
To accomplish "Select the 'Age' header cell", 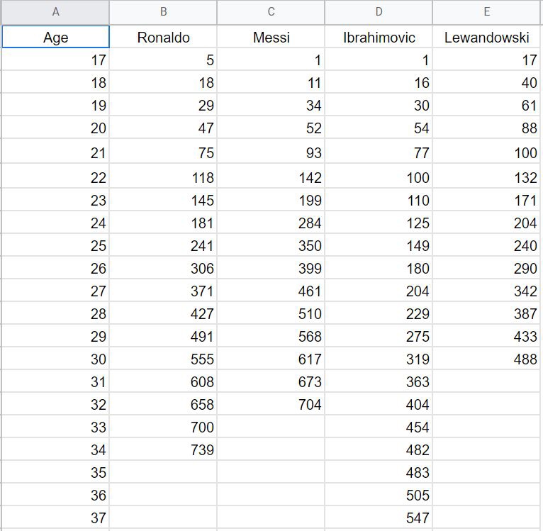I will [x=55, y=38].
